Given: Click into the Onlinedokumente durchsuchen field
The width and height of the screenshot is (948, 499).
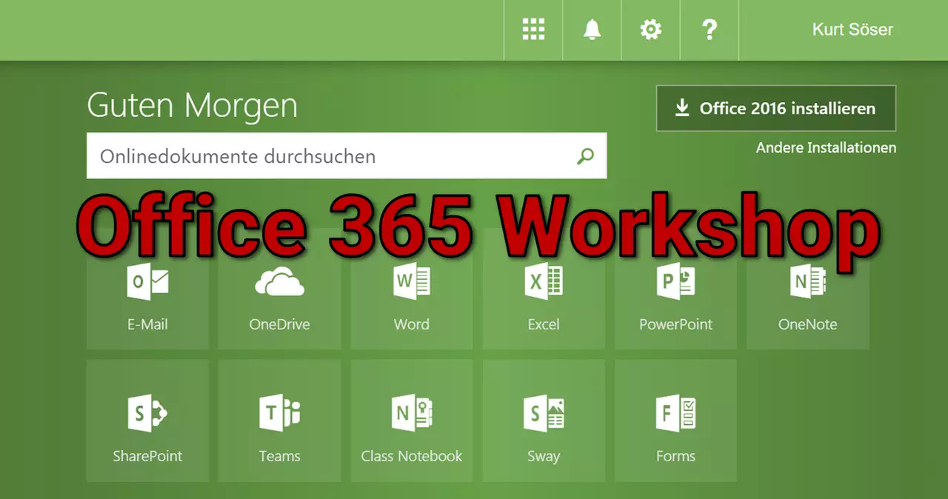Looking at the screenshot, I should tap(333, 156).
